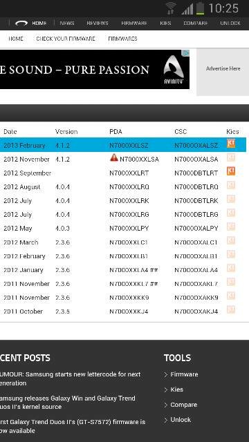This screenshot has height=442, width=249.
Task: Select FIRMWARES sub-navigation tab
Action: point(122,39)
